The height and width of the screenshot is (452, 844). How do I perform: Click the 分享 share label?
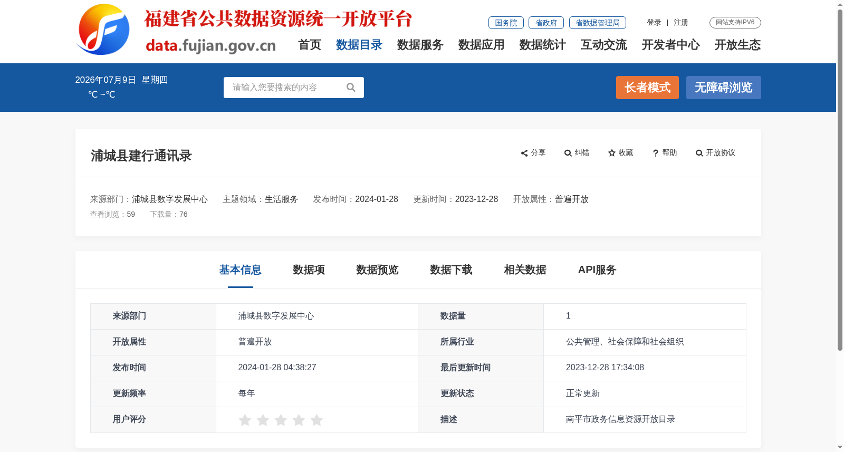[538, 153]
